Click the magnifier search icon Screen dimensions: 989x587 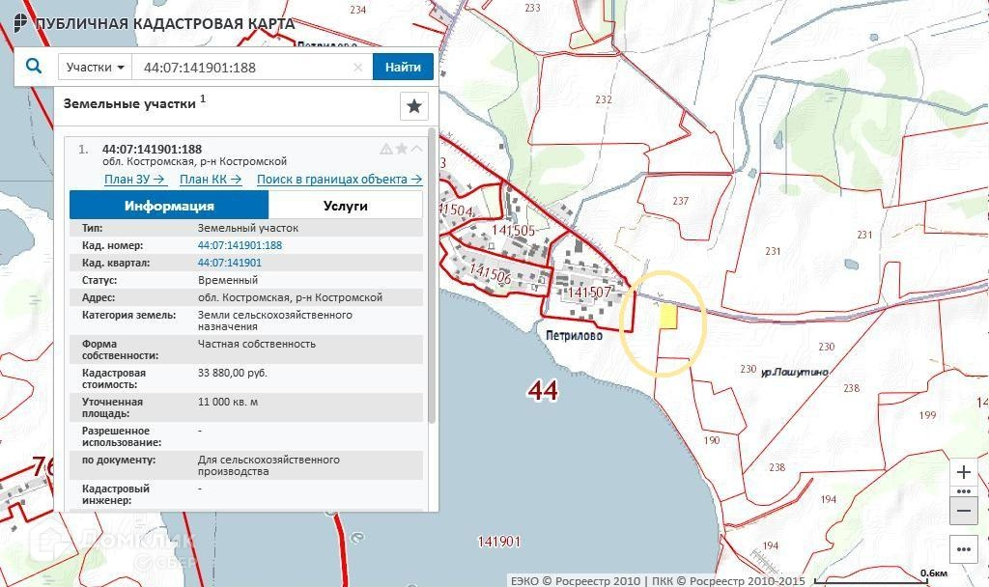click(x=34, y=67)
